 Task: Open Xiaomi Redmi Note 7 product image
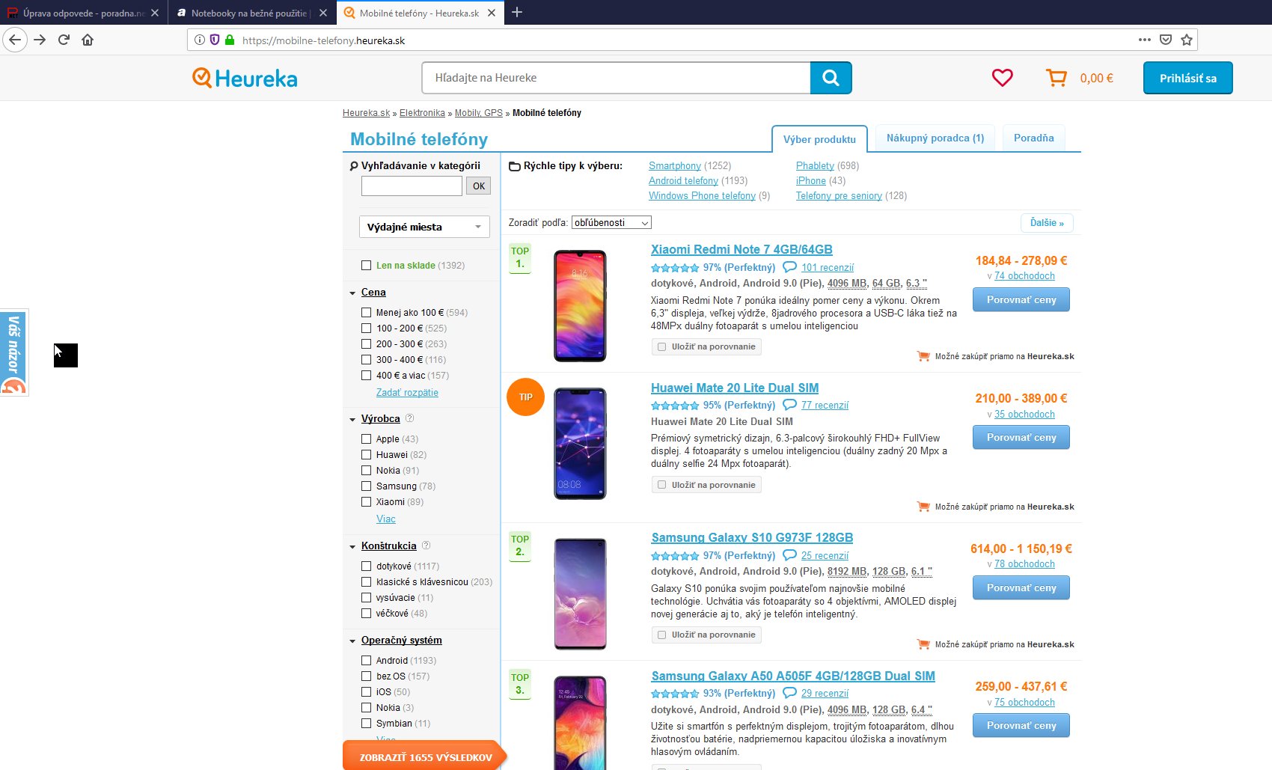(x=580, y=306)
